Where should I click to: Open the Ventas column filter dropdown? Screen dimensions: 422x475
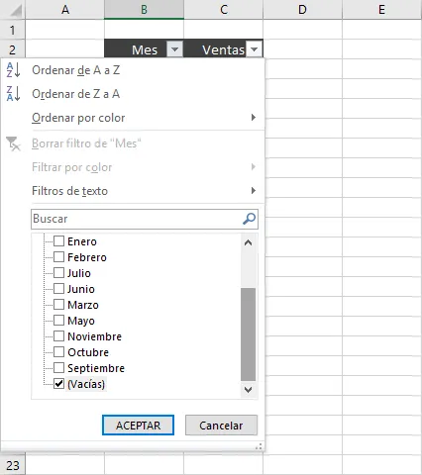pyautogui.click(x=254, y=49)
